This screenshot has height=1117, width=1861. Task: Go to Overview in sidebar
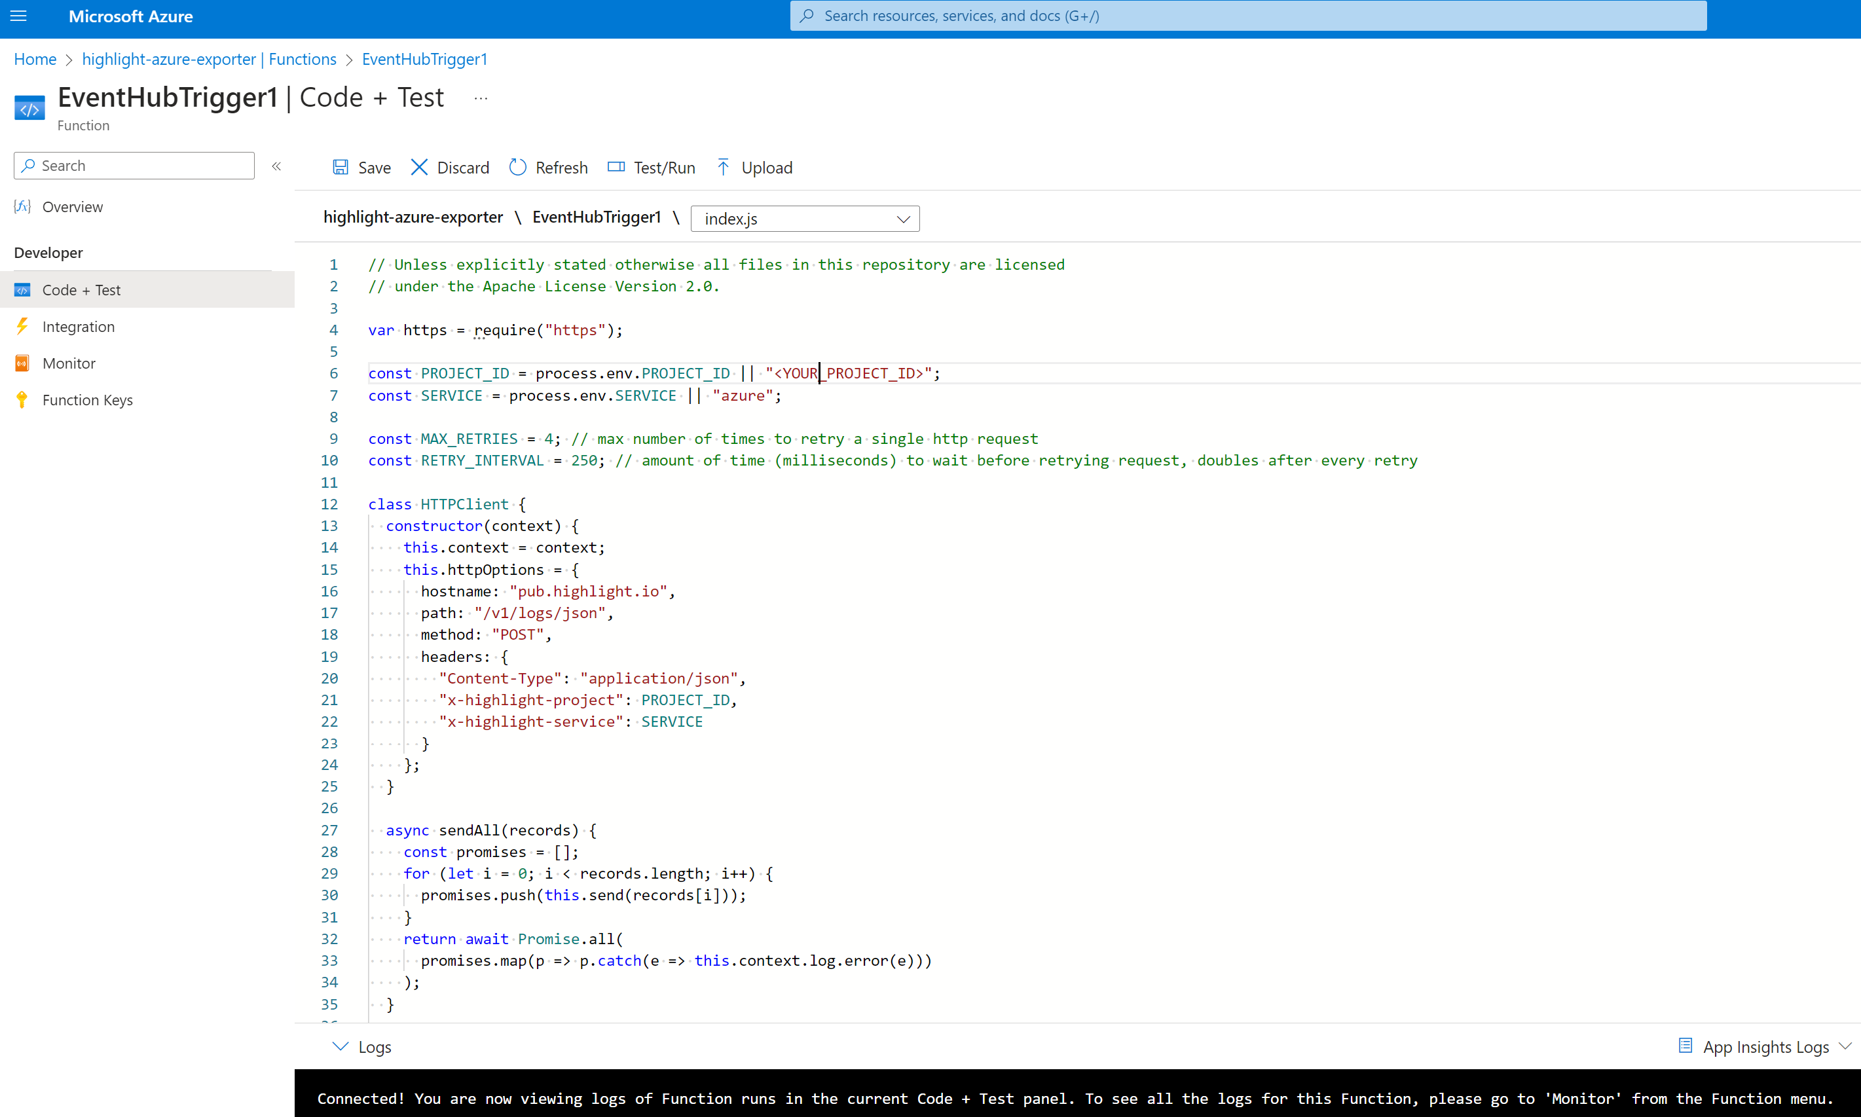tap(72, 207)
